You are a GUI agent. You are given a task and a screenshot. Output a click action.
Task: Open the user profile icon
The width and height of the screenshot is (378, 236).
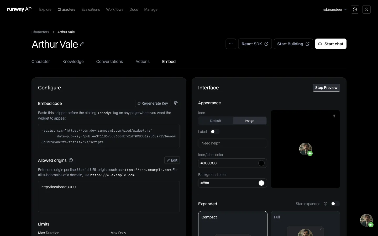tap(366, 9)
